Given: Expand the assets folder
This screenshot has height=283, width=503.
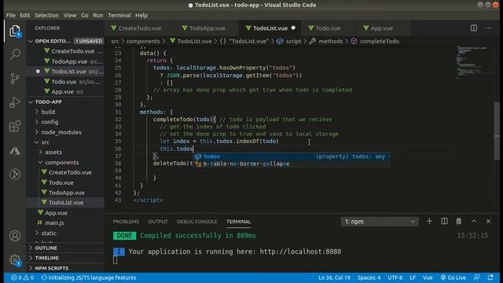Looking at the screenshot, I should point(53,152).
